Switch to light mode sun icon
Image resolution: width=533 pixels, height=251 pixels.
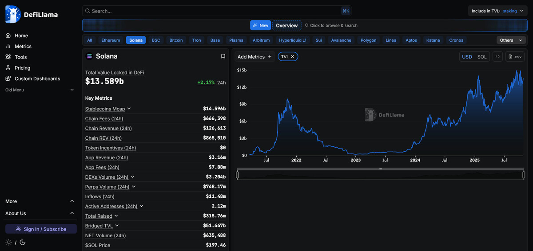[9, 243]
